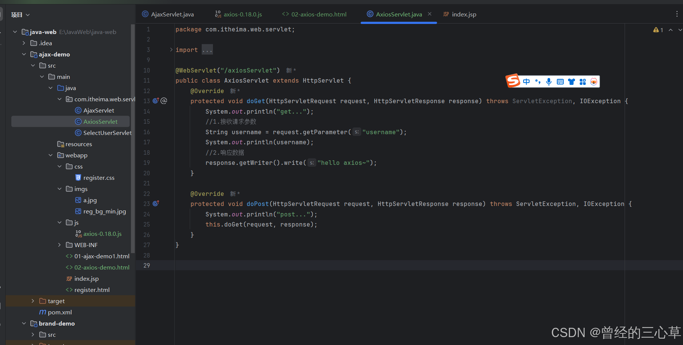Open Sogou skin shirt icon
683x345 pixels.
pos(571,81)
